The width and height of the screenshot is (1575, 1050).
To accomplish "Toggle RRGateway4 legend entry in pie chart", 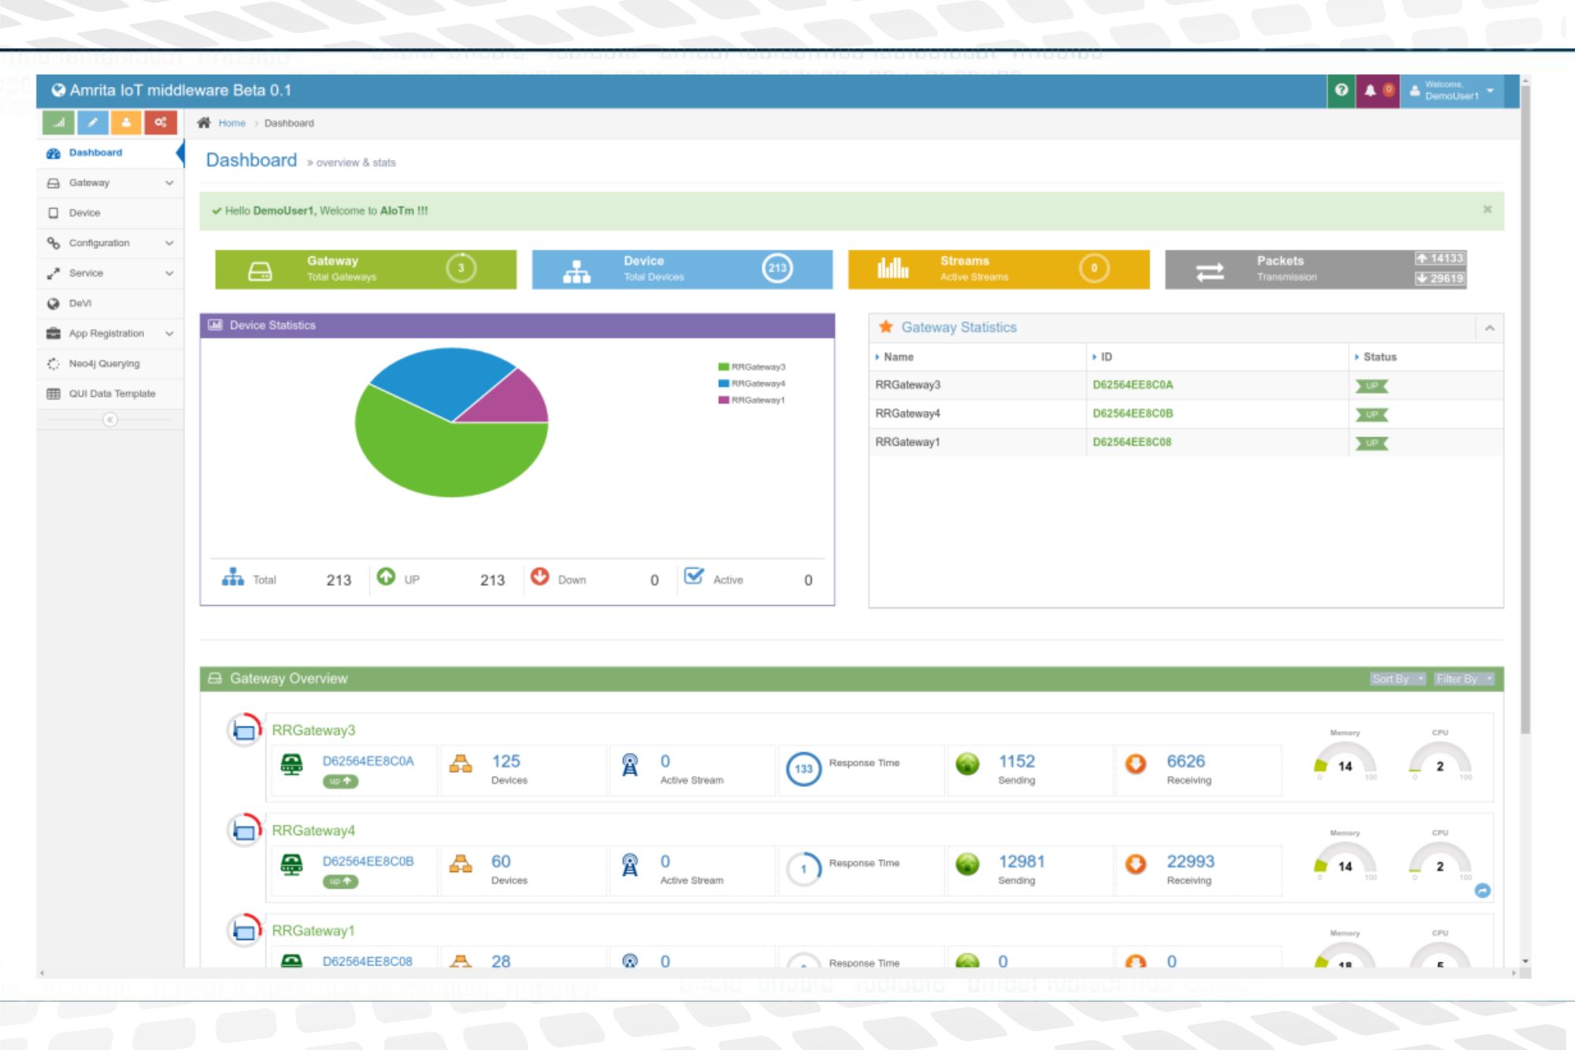I will (751, 384).
